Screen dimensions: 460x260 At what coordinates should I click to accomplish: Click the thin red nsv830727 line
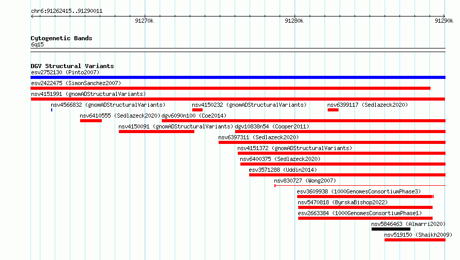[360, 186]
